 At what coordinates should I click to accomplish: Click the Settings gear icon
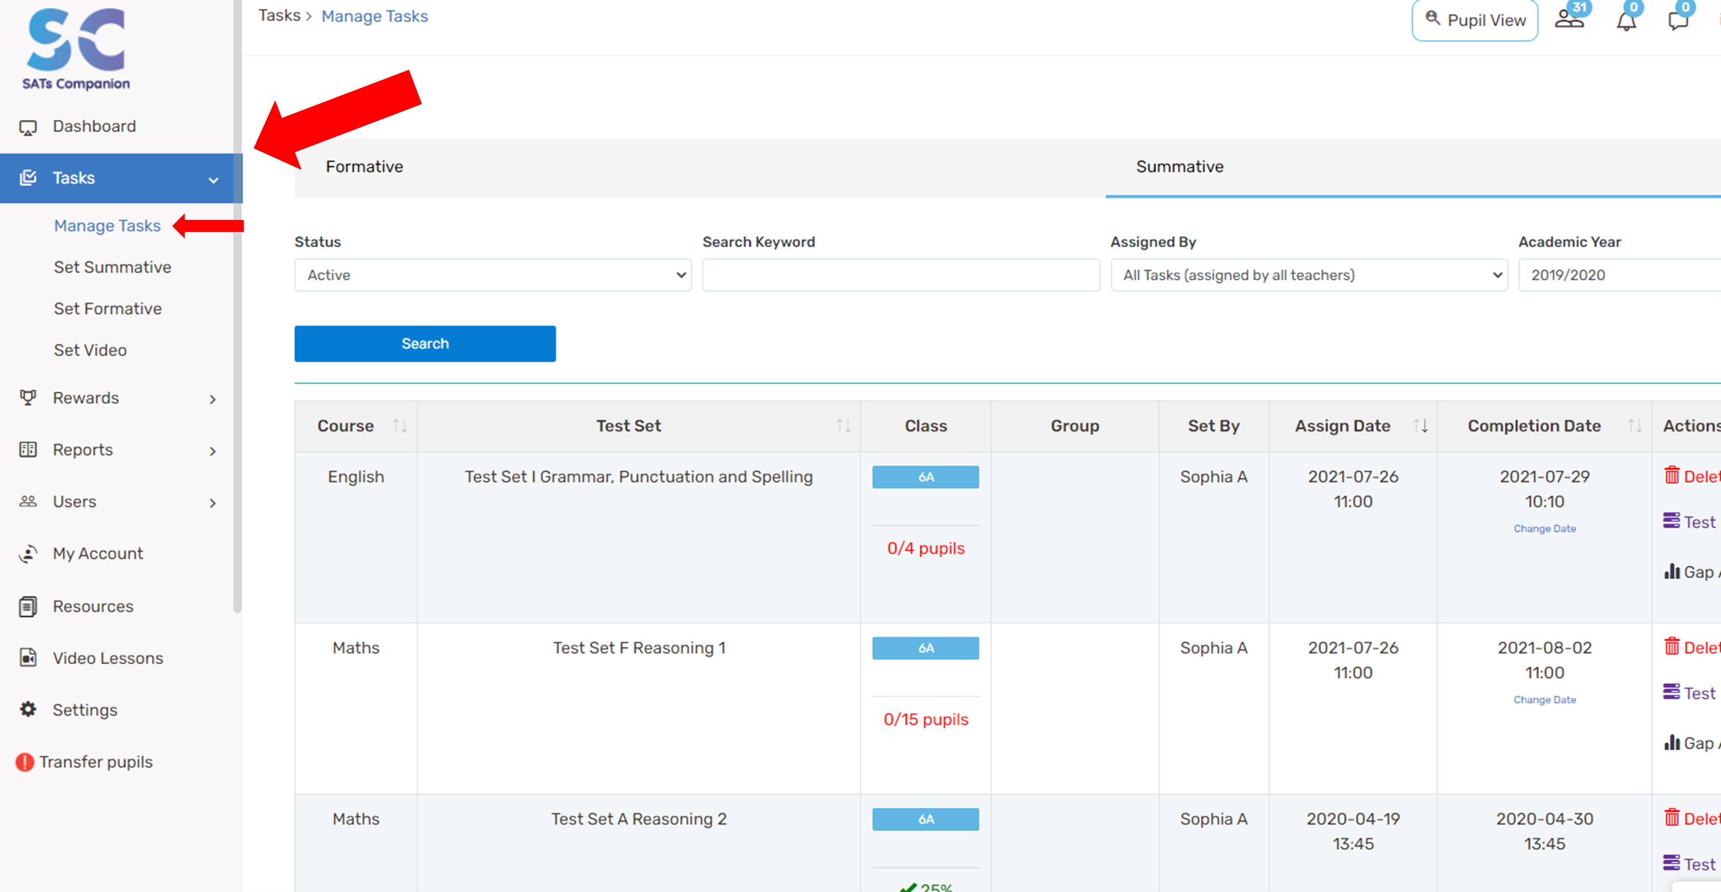(x=28, y=710)
